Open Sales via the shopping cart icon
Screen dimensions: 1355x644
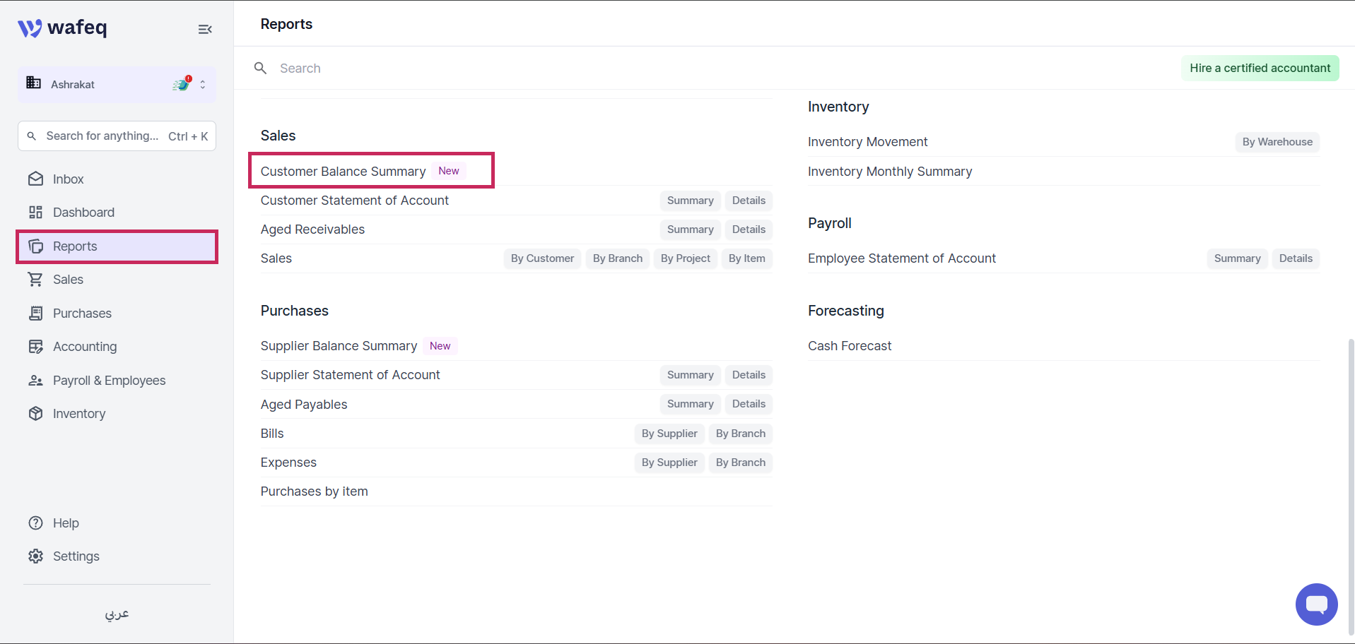click(35, 280)
